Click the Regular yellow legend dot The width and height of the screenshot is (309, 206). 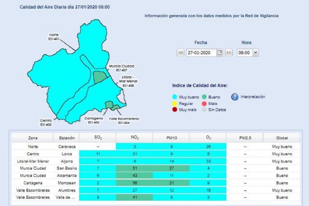pos(175,103)
